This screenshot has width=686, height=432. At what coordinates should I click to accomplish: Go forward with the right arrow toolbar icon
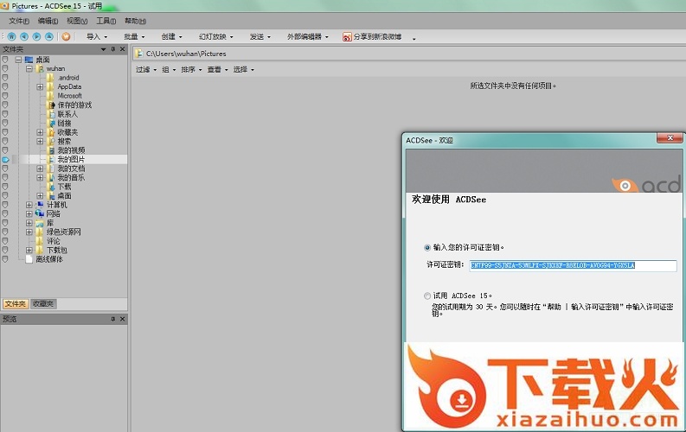coord(36,36)
